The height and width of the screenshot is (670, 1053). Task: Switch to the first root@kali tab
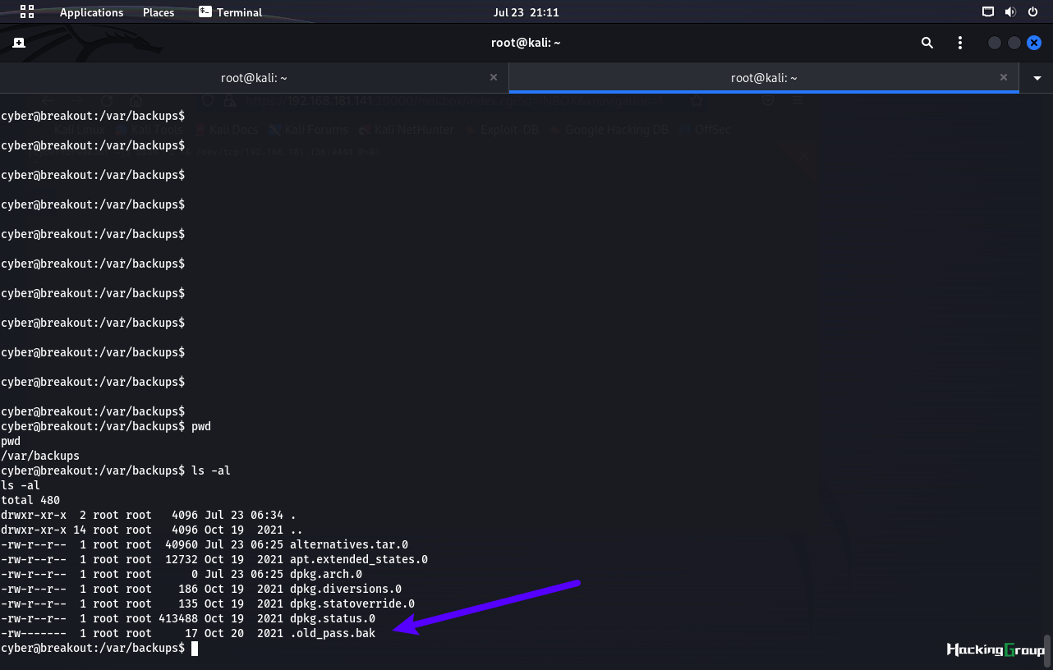coord(254,78)
